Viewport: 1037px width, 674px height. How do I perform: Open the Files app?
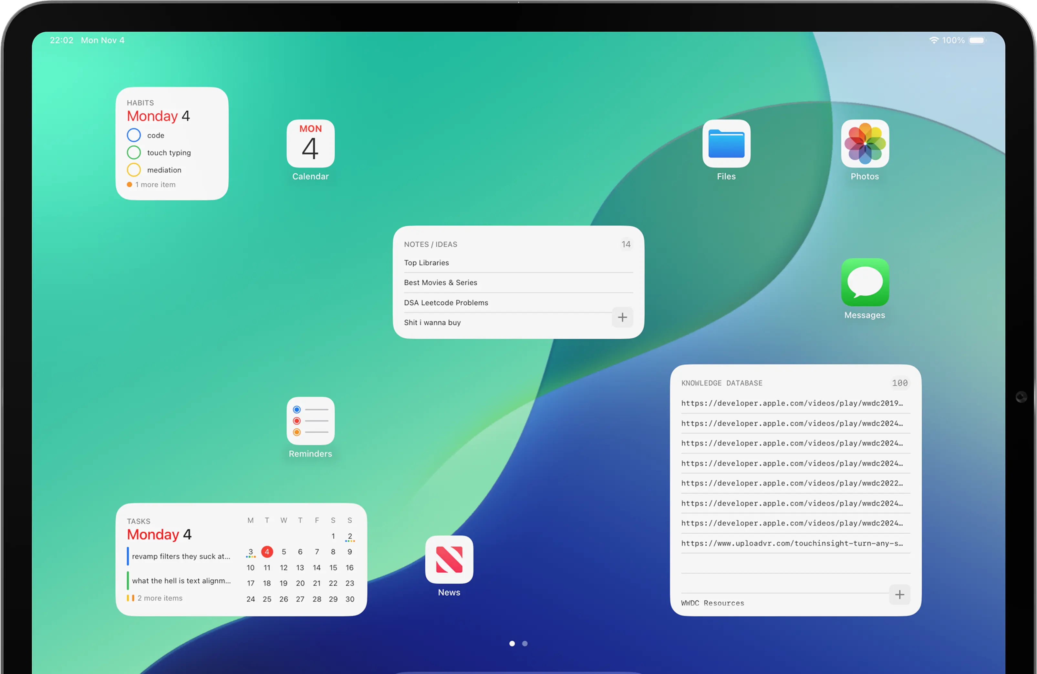726,144
